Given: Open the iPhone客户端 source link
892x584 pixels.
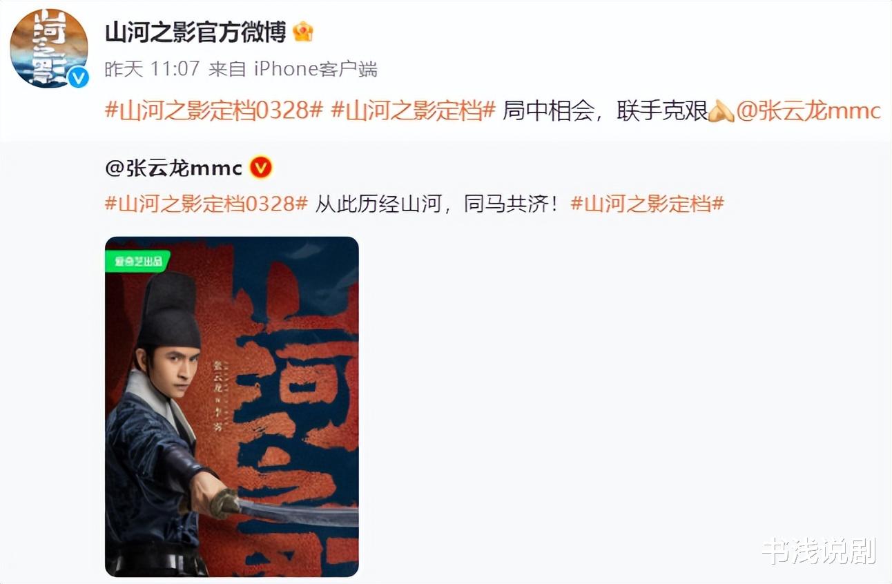Looking at the screenshot, I should tap(316, 68).
